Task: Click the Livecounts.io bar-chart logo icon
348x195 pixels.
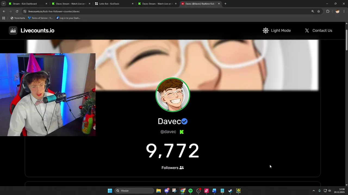Action: click(x=13, y=31)
